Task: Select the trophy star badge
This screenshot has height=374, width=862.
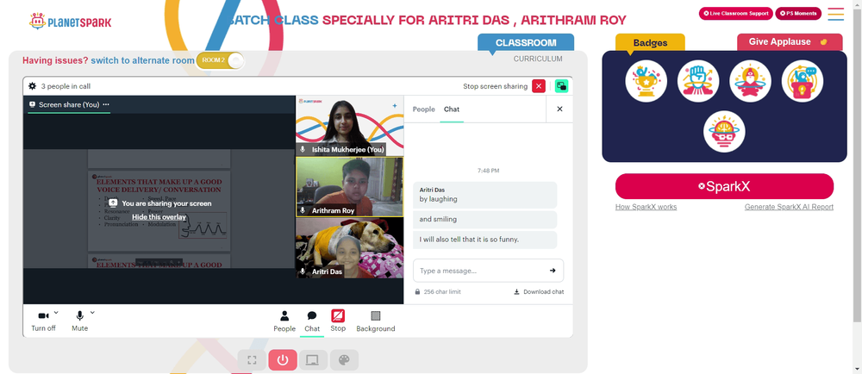Action: pyautogui.click(x=646, y=81)
